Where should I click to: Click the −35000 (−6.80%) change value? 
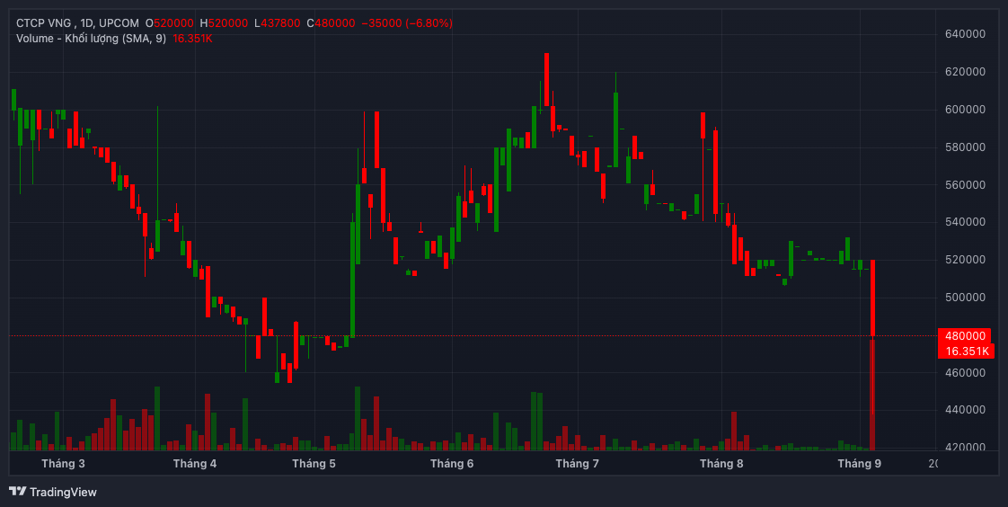407,22
